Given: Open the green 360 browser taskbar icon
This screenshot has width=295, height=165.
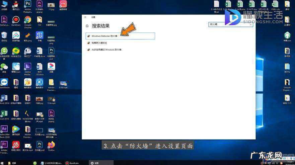Looking at the screenshot, I should tap(35, 163).
